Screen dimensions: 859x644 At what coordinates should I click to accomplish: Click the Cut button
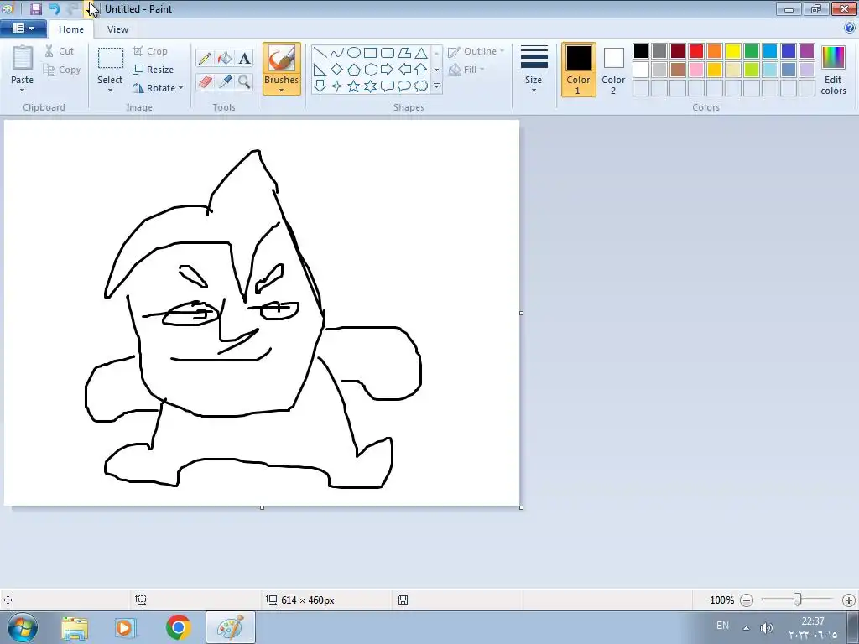pos(60,51)
